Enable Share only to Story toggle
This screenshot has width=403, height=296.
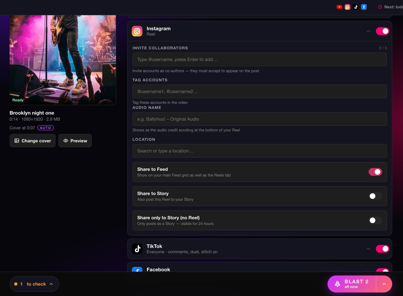(375, 220)
